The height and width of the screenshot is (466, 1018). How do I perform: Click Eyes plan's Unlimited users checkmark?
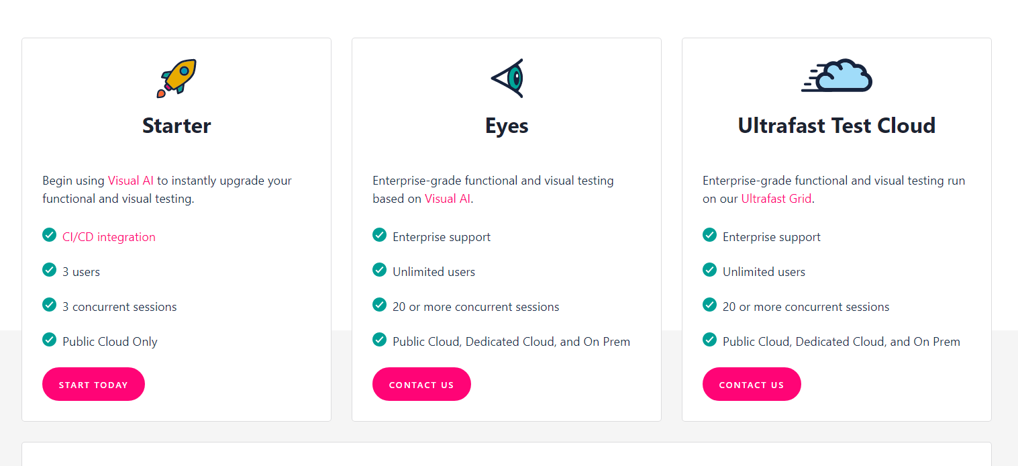[379, 269]
